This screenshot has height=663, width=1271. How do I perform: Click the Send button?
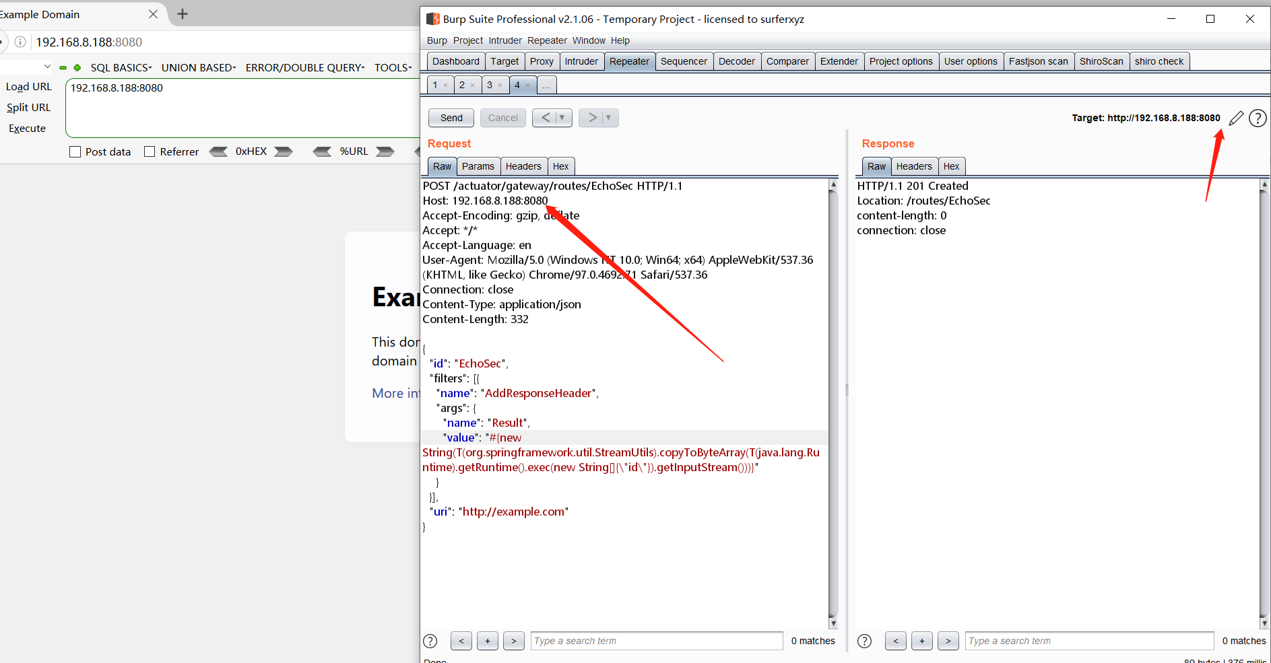click(451, 118)
